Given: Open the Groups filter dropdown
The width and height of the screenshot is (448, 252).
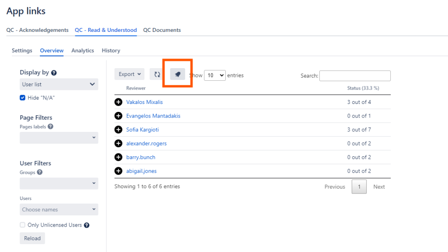Looking at the screenshot, I should point(59,183).
